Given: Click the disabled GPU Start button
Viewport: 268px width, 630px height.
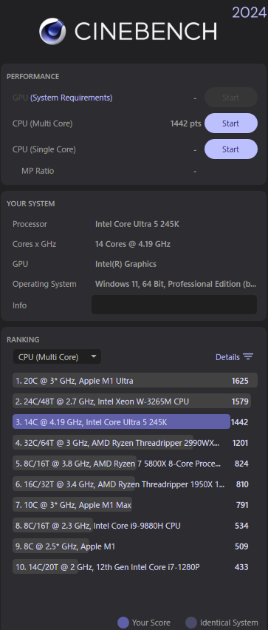Looking at the screenshot, I should 230,97.
